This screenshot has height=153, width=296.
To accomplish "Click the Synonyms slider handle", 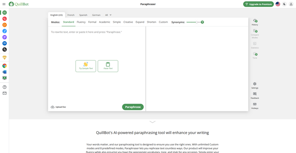I will coord(197,22).
